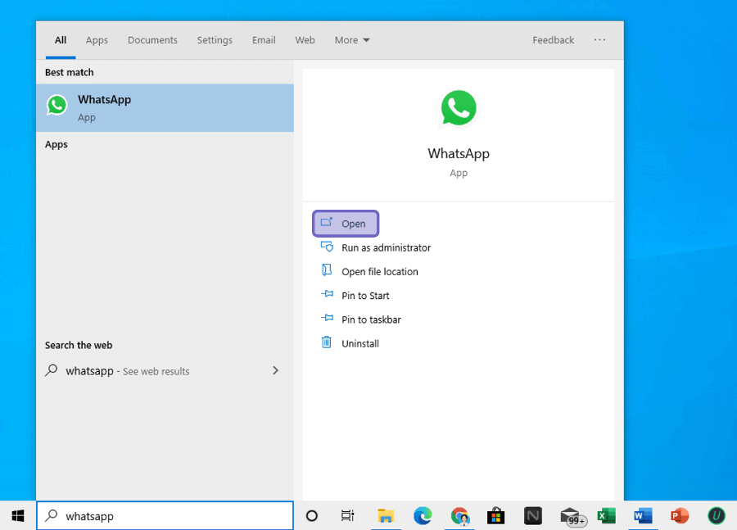
Task: Expand the More filter dropdown
Action: point(352,40)
